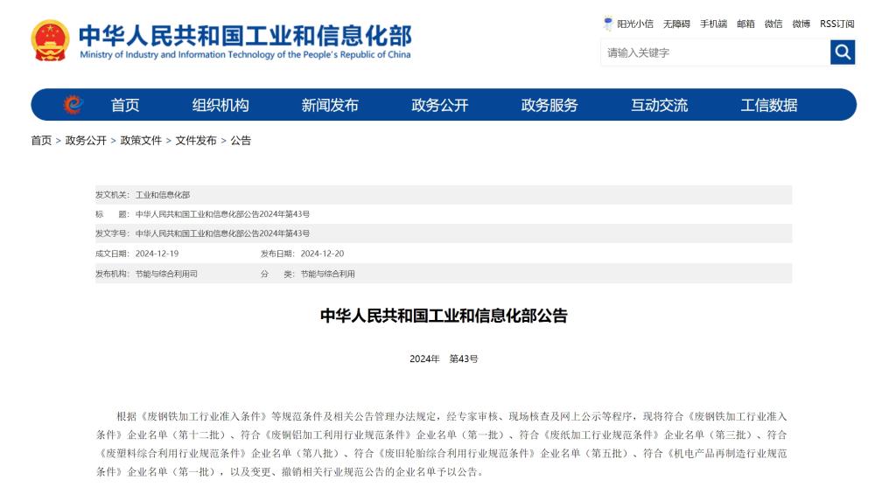Open the 互动交流 menu item
896x494 pixels.
point(659,105)
